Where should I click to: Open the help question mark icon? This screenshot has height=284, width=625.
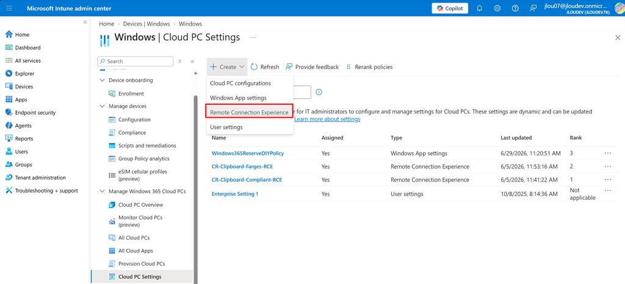coord(515,9)
